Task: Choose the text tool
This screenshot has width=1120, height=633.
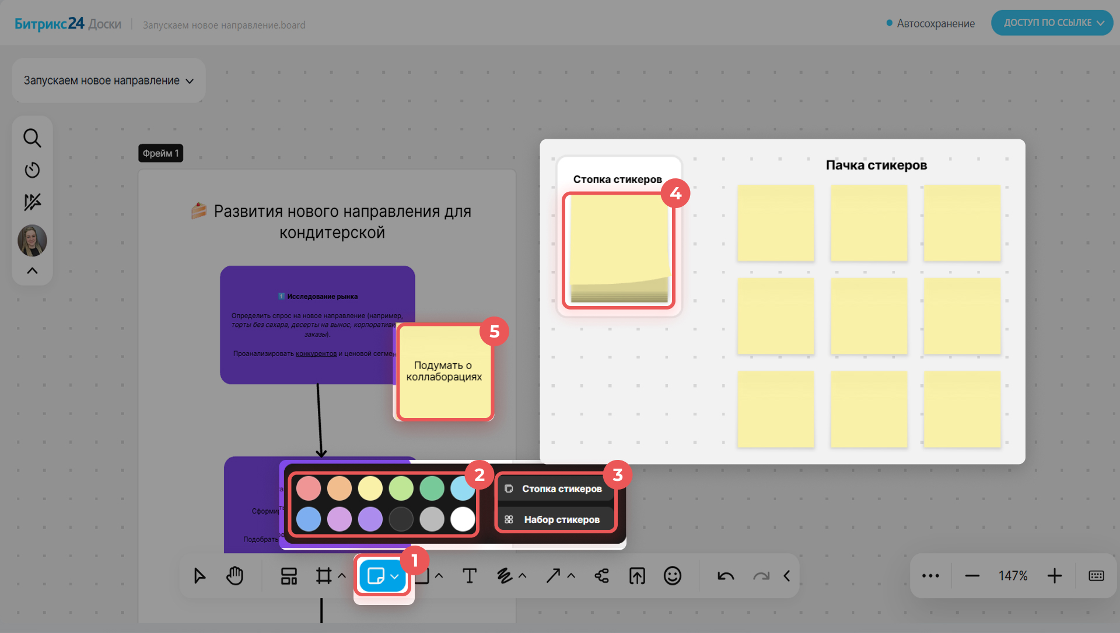Action: [470, 576]
